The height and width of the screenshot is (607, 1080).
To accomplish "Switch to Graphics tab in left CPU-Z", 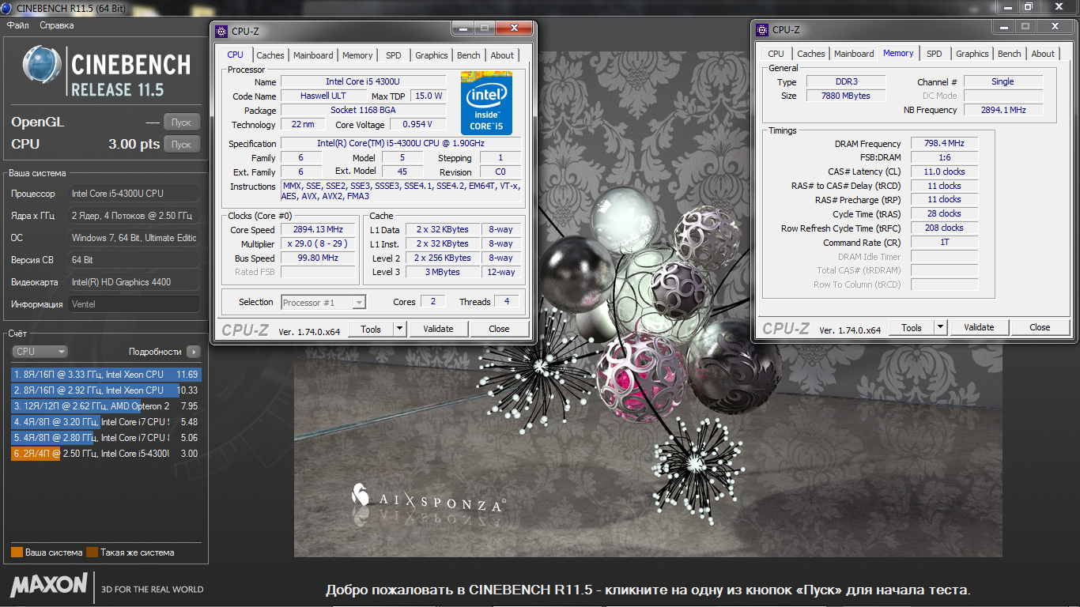I will [432, 55].
